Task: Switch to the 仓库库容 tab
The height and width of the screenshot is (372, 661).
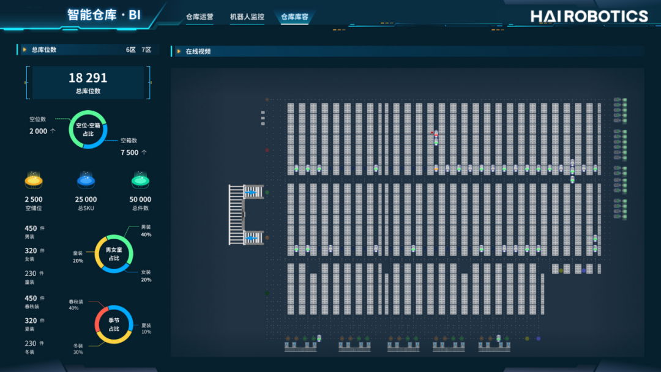Action: pyautogui.click(x=294, y=17)
